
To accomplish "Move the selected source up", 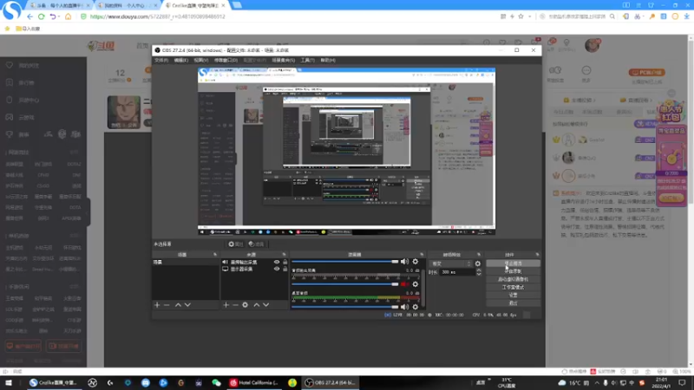I will pos(256,305).
